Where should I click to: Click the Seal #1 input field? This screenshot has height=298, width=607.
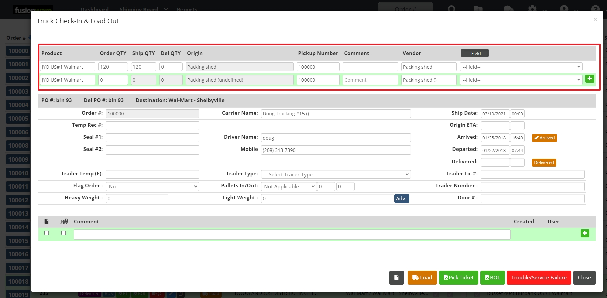click(x=152, y=138)
